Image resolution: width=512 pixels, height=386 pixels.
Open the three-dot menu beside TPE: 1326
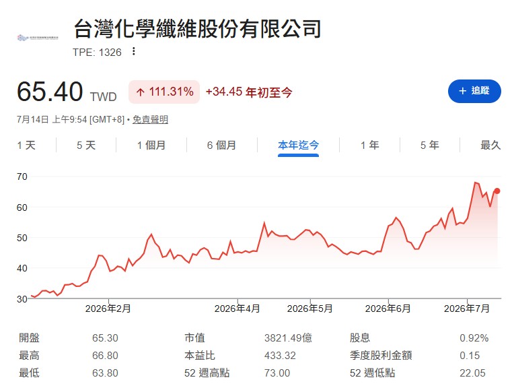(x=134, y=51)
